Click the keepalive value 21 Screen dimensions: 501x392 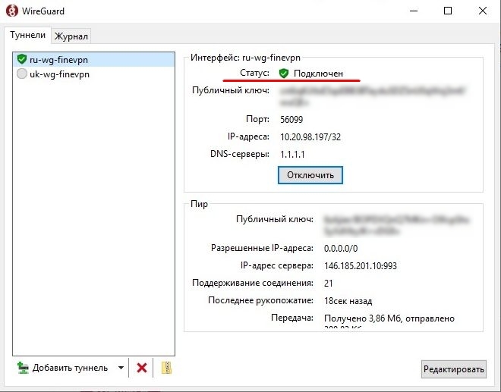(328, 284)
